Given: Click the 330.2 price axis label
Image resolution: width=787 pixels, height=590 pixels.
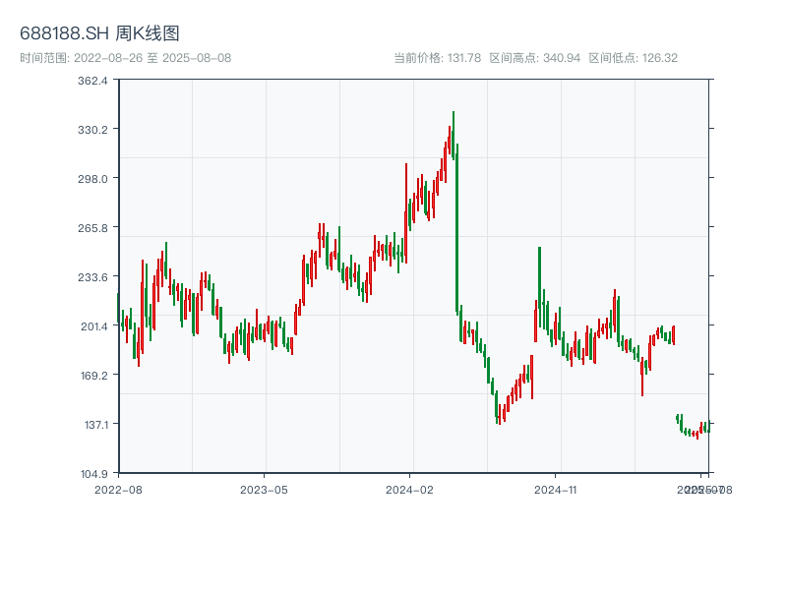Looking at the screenshot, I should click(x=91, y=130).
